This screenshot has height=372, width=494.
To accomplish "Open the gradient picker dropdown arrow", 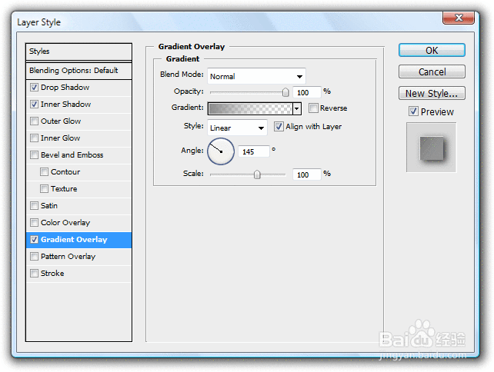I will tap(297, 108).
